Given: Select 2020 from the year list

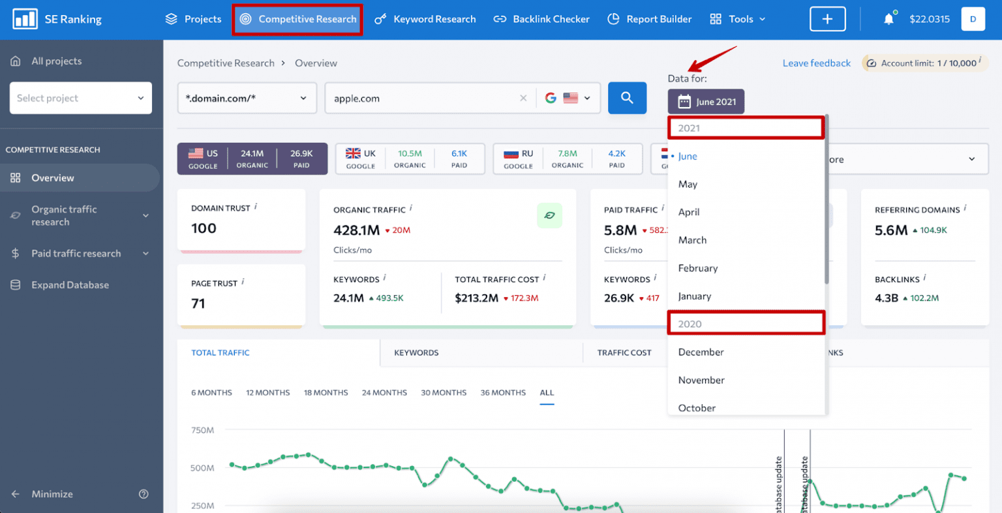Looking at the screenshot, I should coord(746,323).
